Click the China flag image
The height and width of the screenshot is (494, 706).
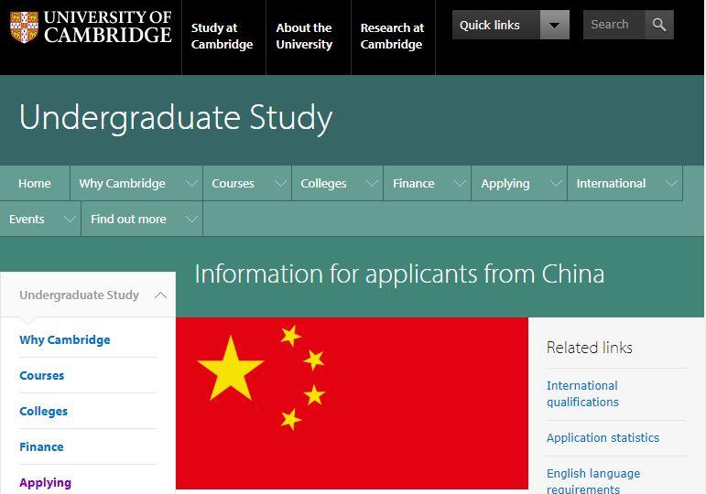point(352,403)
